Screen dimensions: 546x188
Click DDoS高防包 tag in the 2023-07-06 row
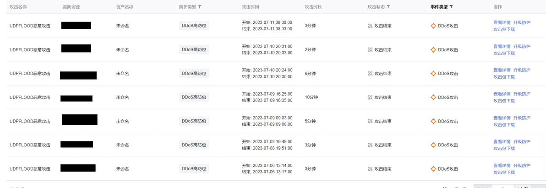coord(194,169)
